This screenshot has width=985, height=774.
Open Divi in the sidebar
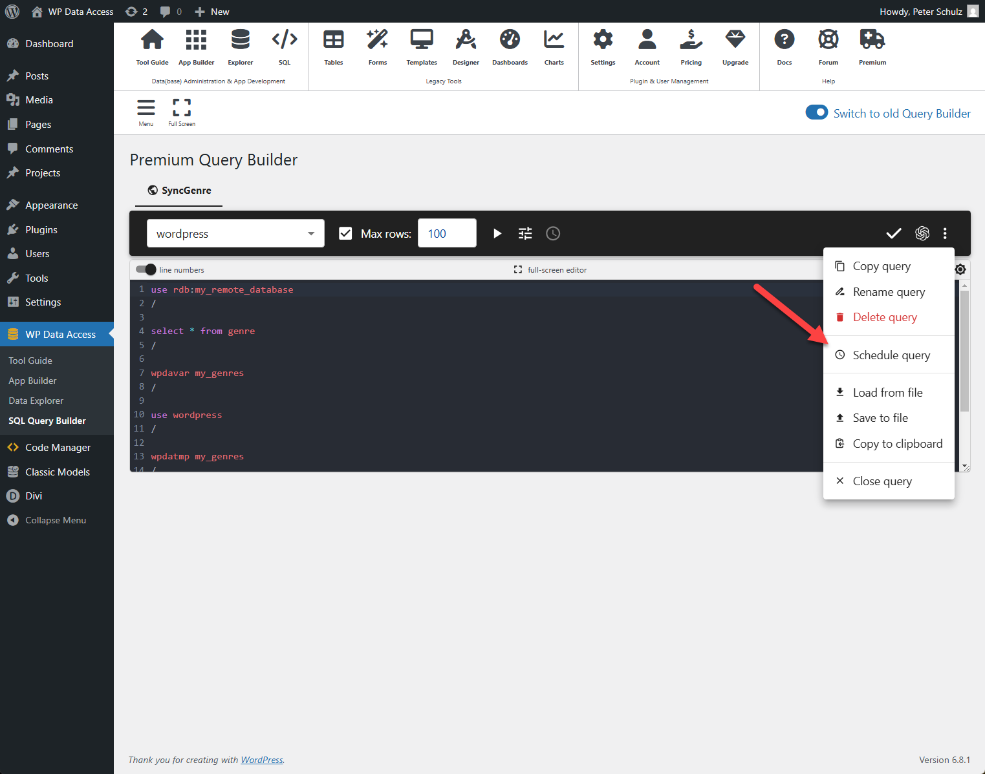pos(57,496)
